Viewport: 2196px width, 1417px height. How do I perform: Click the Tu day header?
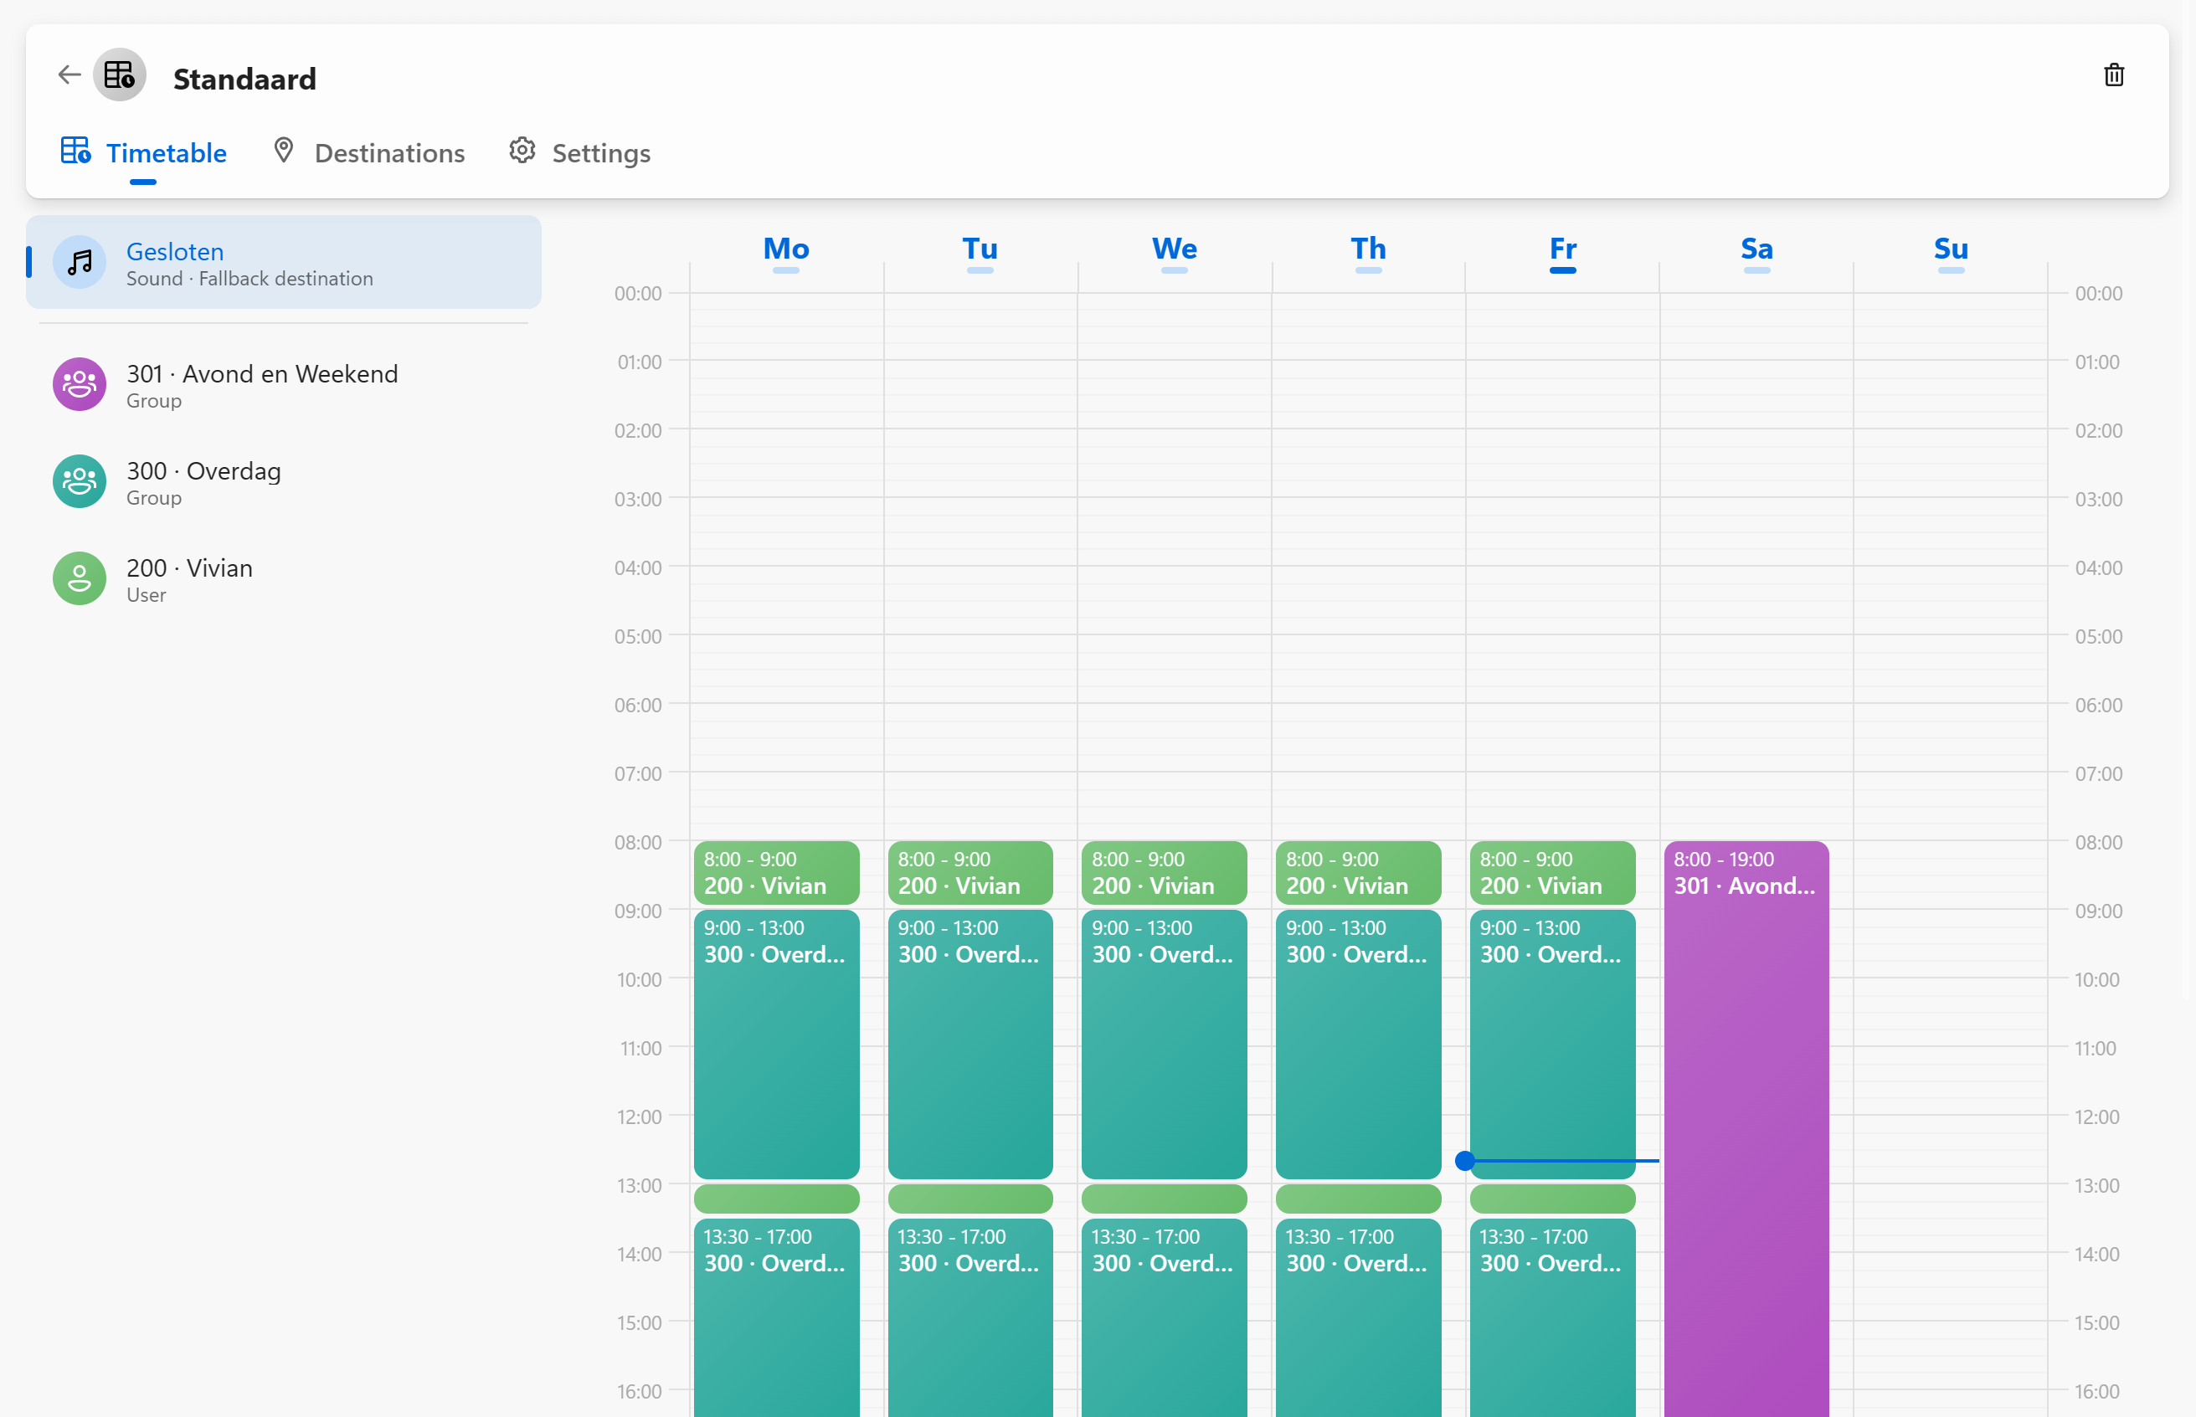pyautogui.click(x=980, y=250)
